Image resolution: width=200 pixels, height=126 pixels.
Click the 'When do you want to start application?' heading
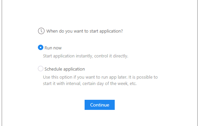coord(85,31)
